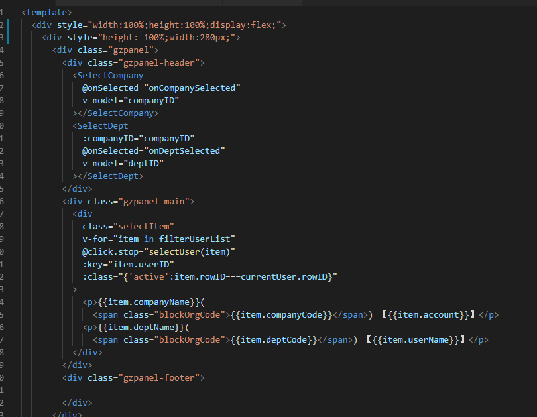Viewport: 537px width, 417px height.
Task: Click the {{item.deptName}} interpolation
Action: pyautogui.click(x=141, y=328)
